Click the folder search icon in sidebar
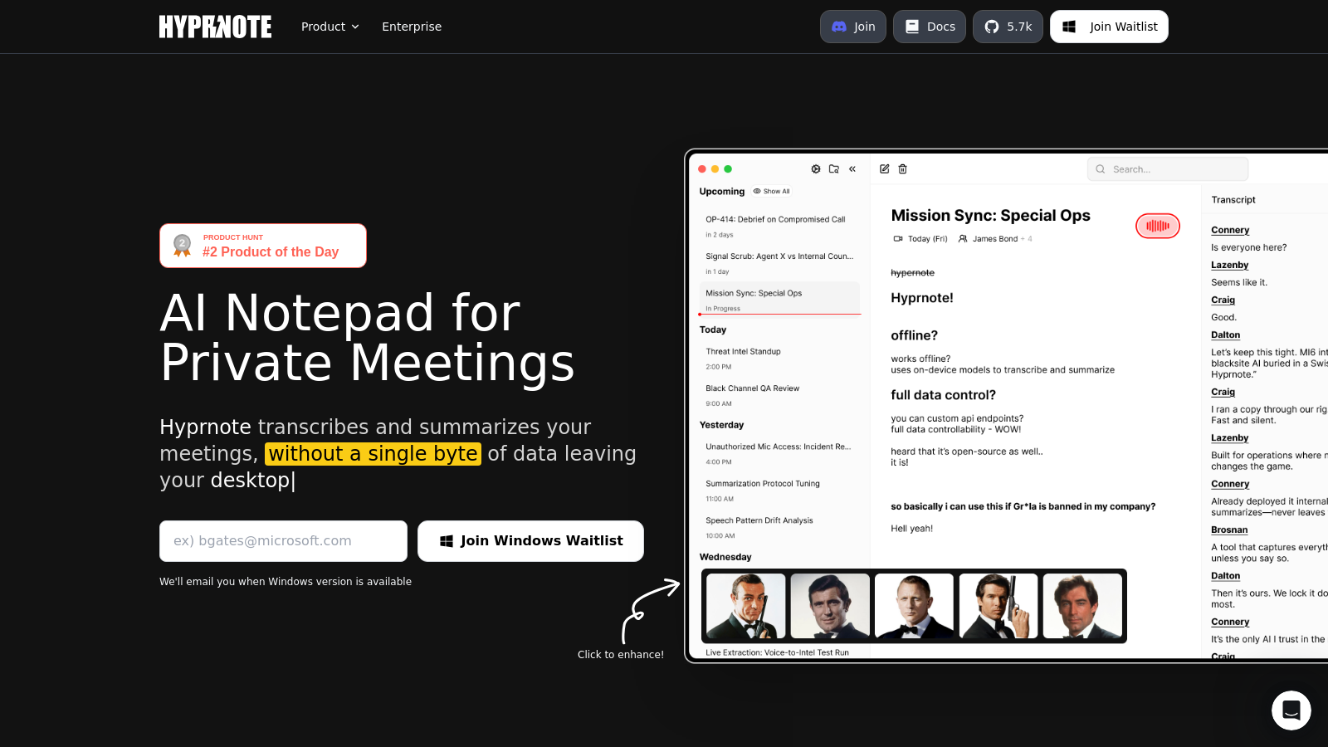This screenshot has height=747, width=1328. click(x=834, y=168)
